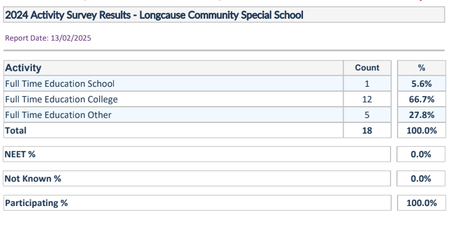
Task: Click the Count column header
Action: [x=367, y=67]
